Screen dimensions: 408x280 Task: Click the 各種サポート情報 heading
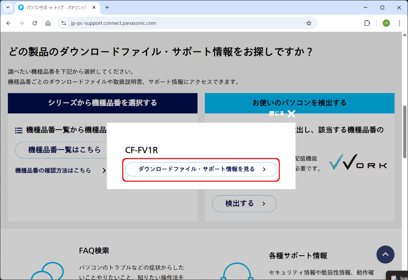[x=298, y=256]
